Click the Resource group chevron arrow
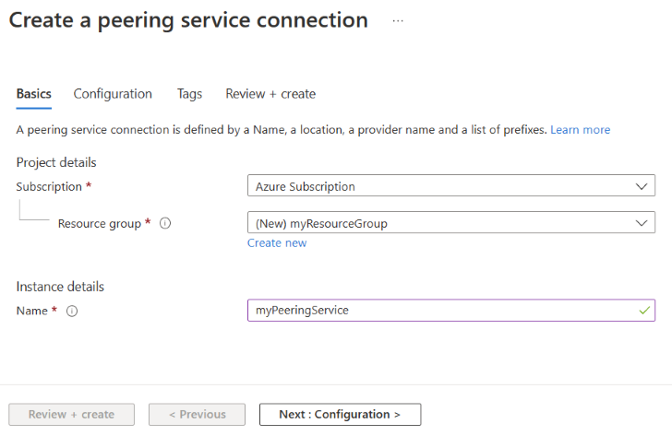 pos(642,223)
